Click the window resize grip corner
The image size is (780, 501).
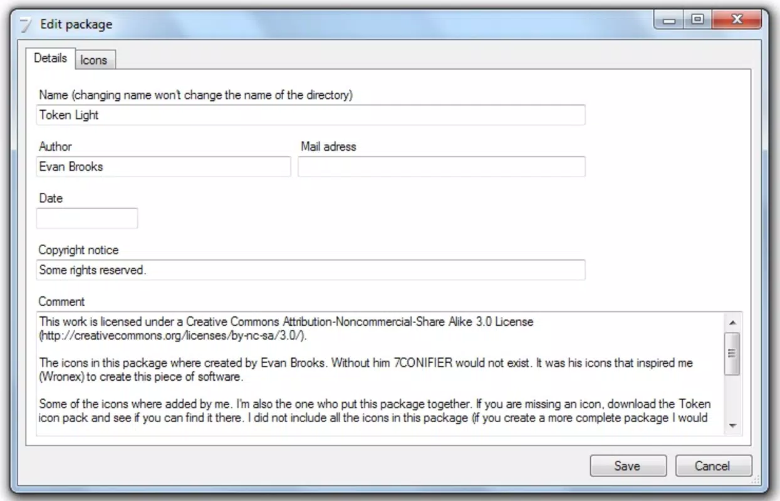pyautogui.click(x=756, y=480)
